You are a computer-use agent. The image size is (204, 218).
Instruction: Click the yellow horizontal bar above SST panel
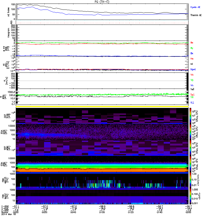tap(102, 107)
